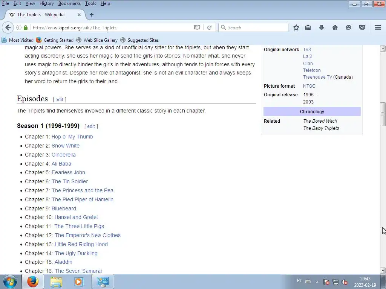Open The Emperor's New Clothes link

click(x=87, y=236)
